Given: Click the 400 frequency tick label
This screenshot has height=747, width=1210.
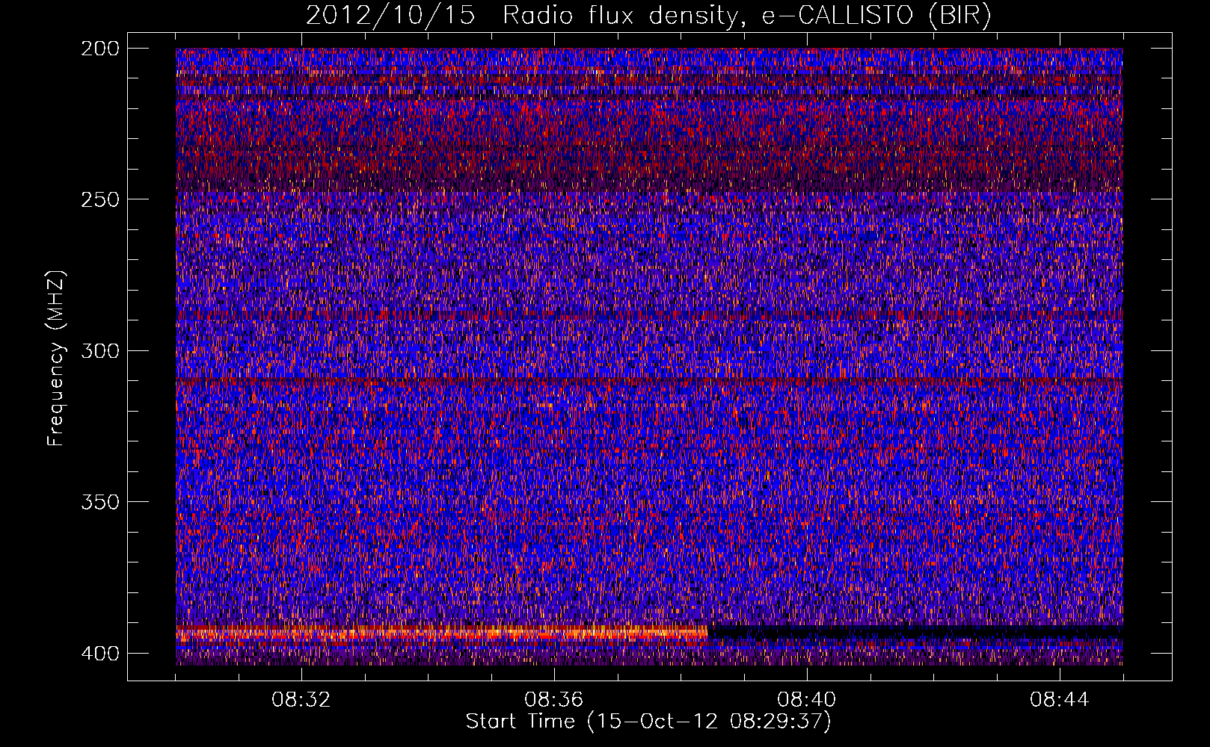Looking at the screenshot, I should click(x=99, y=654).
